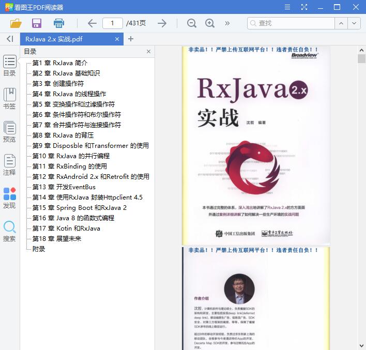Open the 注释 annotations sidebar
366x350 pixels.
coord(10,165)
